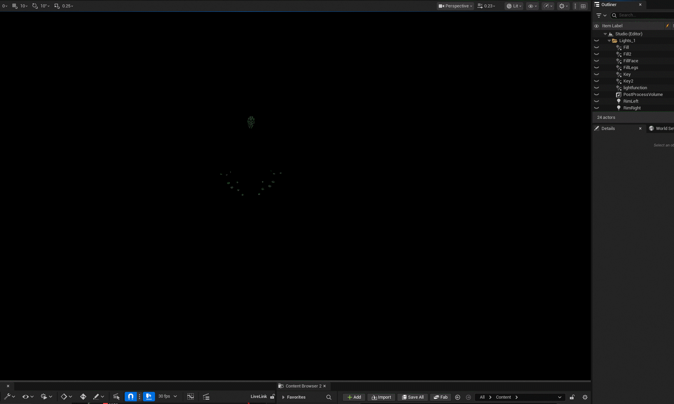Image resolution: width=674 pixels, height=404 pixels.
Task: Switch to the Content Browser 2 tab
Action: pos(303,386)
